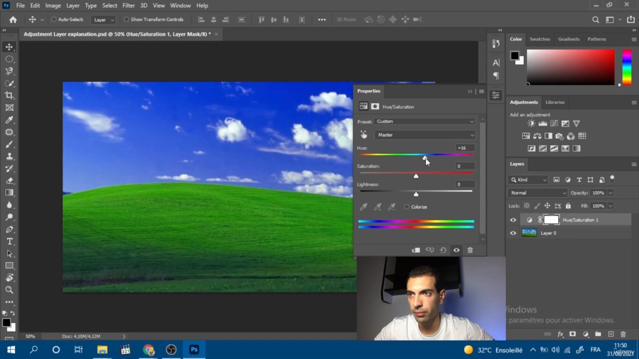Open the Master channel dropdown
Screen dimensions: 639x359
(425, 135)
